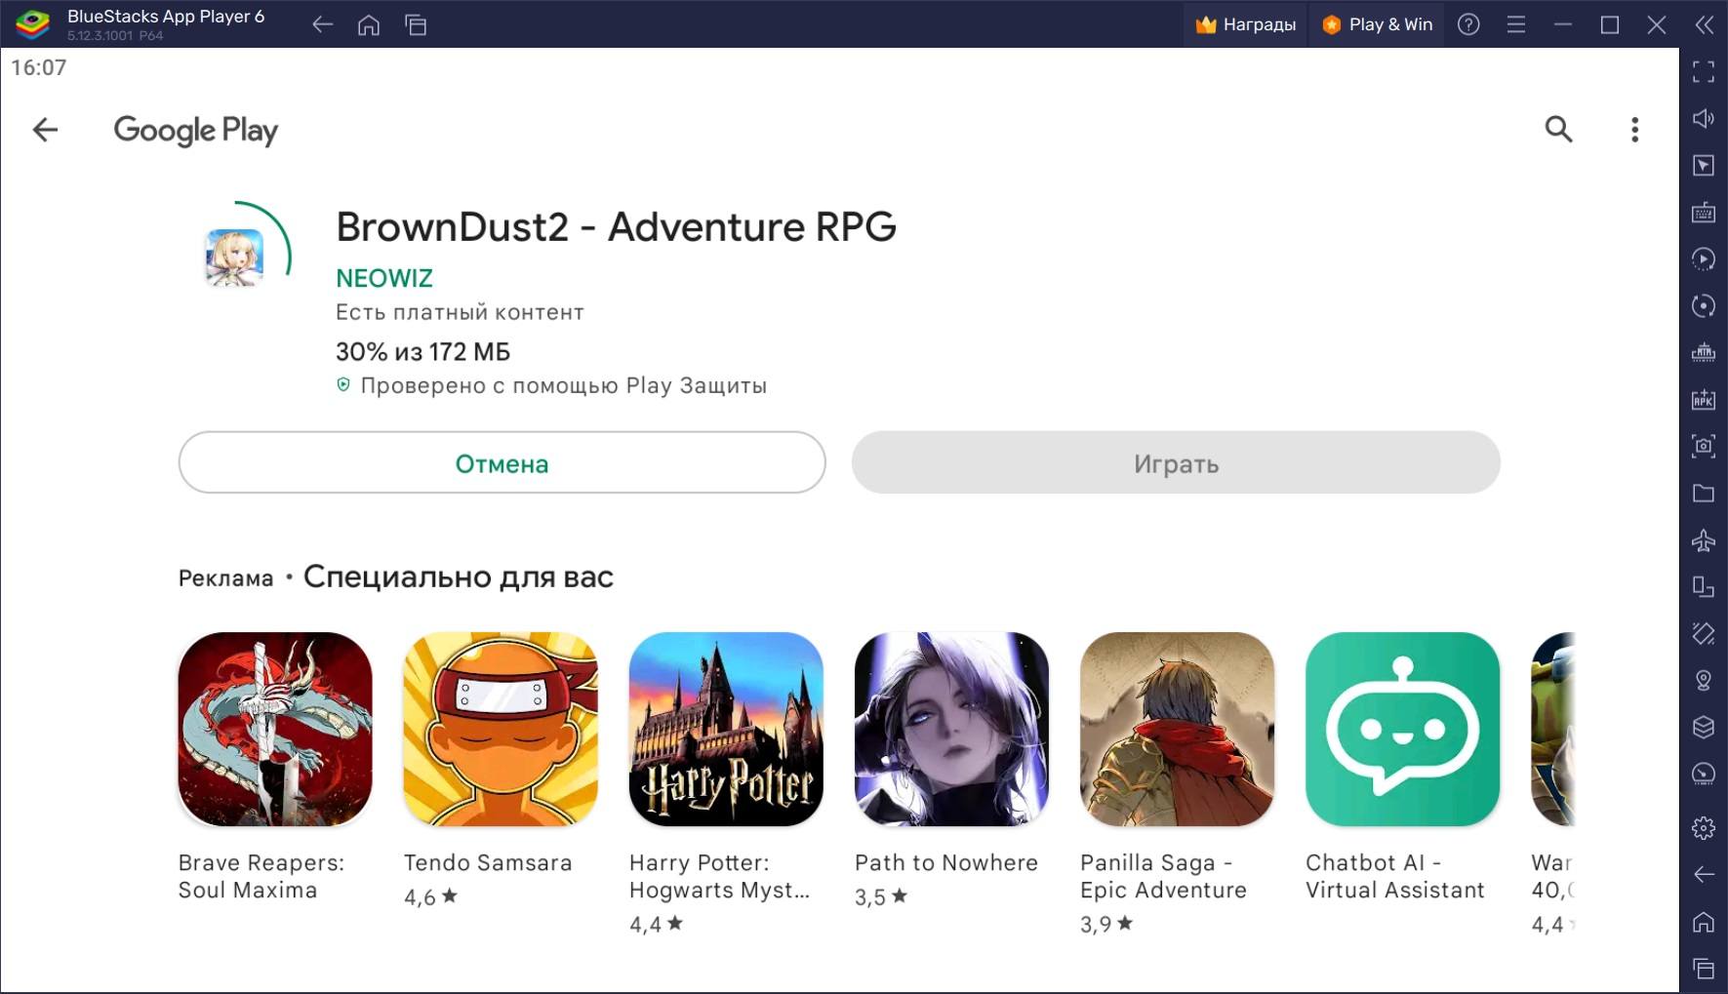Open the sidebar diamond eraser-like icon

tap(1704, 633)
